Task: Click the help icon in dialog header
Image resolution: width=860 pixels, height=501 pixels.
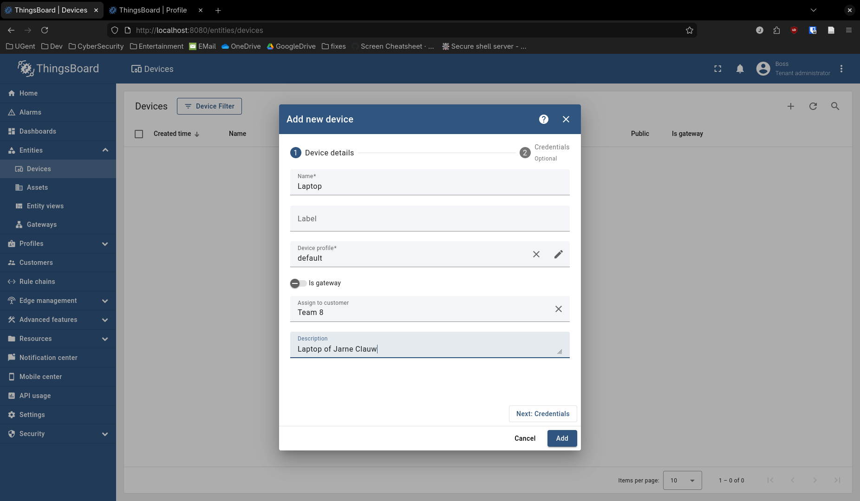Action: coord(544,119)
